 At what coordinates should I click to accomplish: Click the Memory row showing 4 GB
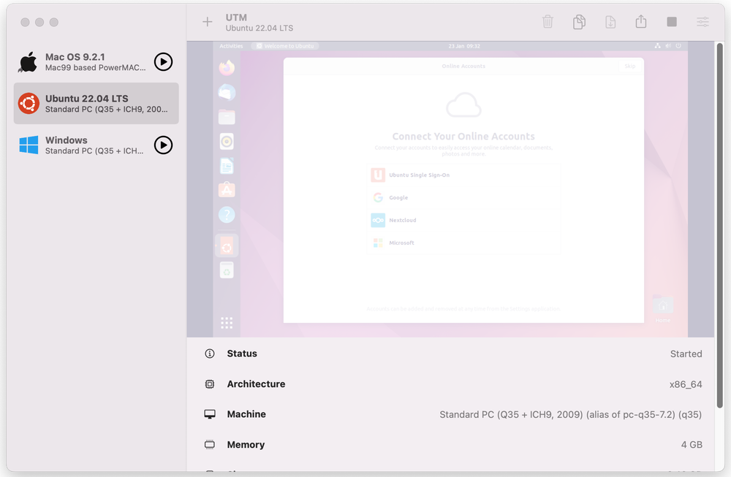(453, 445)
